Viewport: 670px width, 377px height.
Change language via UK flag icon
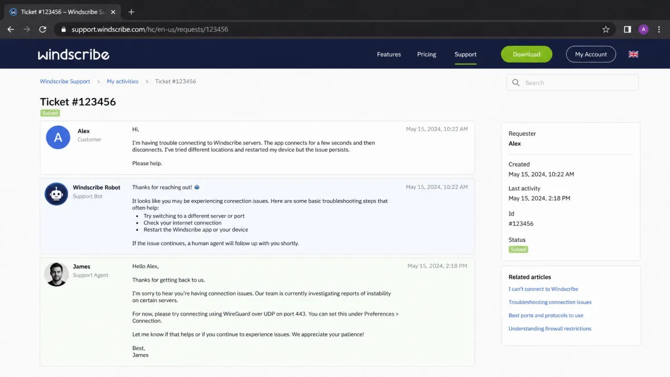coord(633,54)
